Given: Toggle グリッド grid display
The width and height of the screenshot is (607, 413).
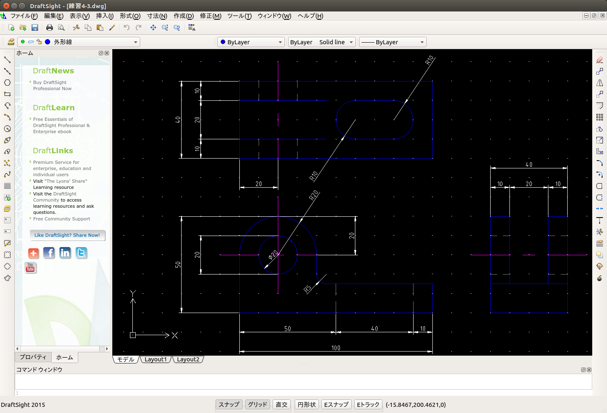Looking at the screenshot, I should 257,404.
